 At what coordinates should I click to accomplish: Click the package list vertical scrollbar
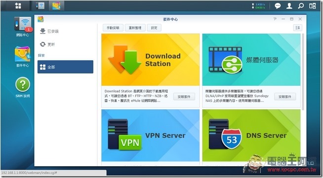pos(303,72)
